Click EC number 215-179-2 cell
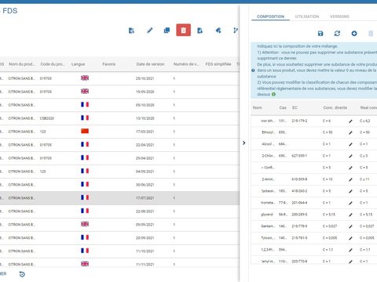The height and width of the screenshot is (282, 377). click(x=299, y=121)
